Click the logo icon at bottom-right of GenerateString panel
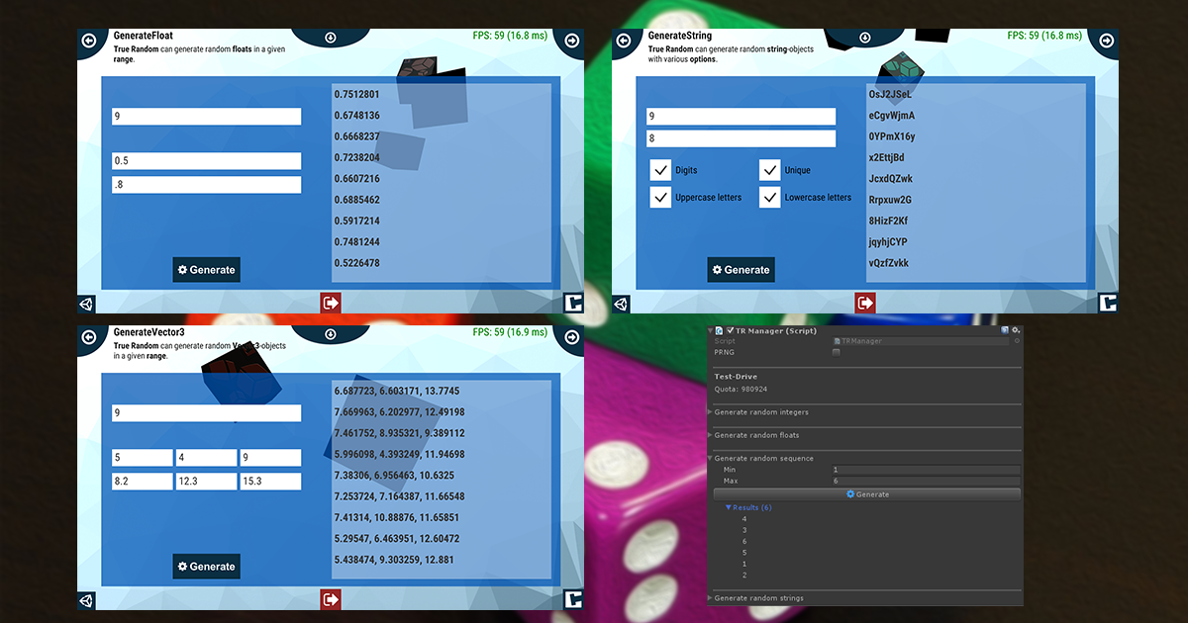 [1107, 303]
